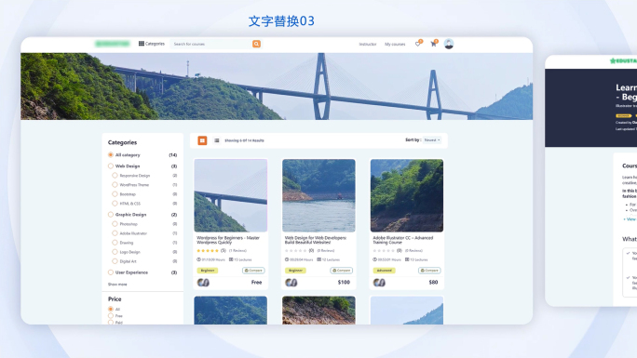
Task: Open Web Design for Web Developers course title
Action: [316, 240]
